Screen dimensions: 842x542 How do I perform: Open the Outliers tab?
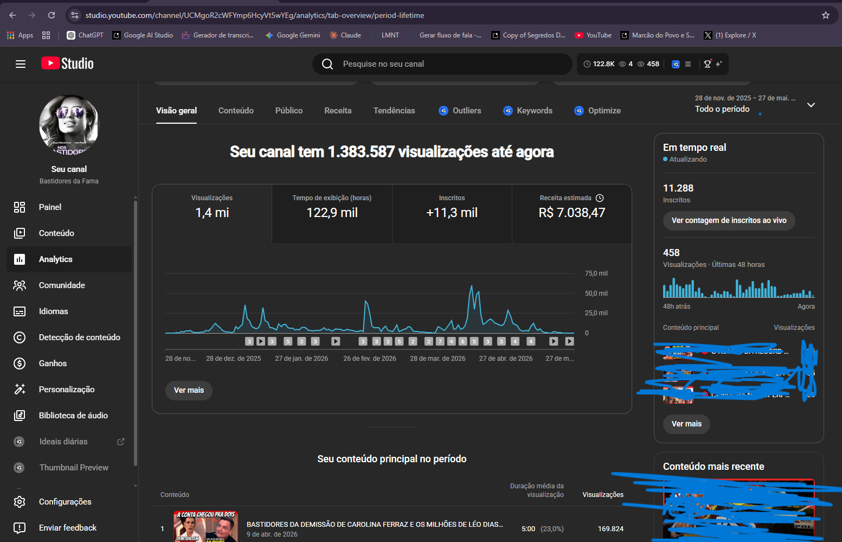(x=460, y=111)
